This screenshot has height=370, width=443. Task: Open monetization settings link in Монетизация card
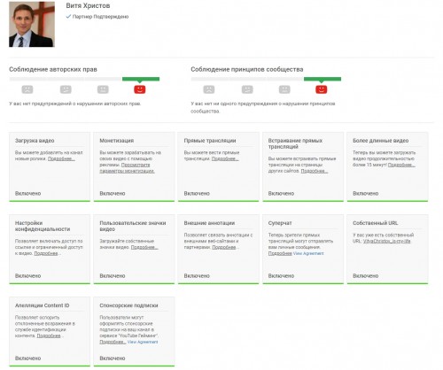127,168
